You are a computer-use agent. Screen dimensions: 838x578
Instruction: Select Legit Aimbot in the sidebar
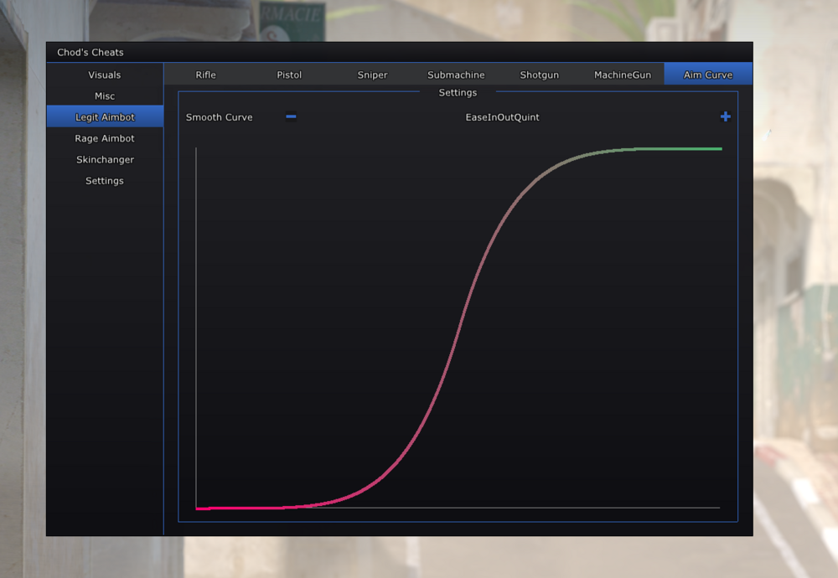(x=105, y=117)
